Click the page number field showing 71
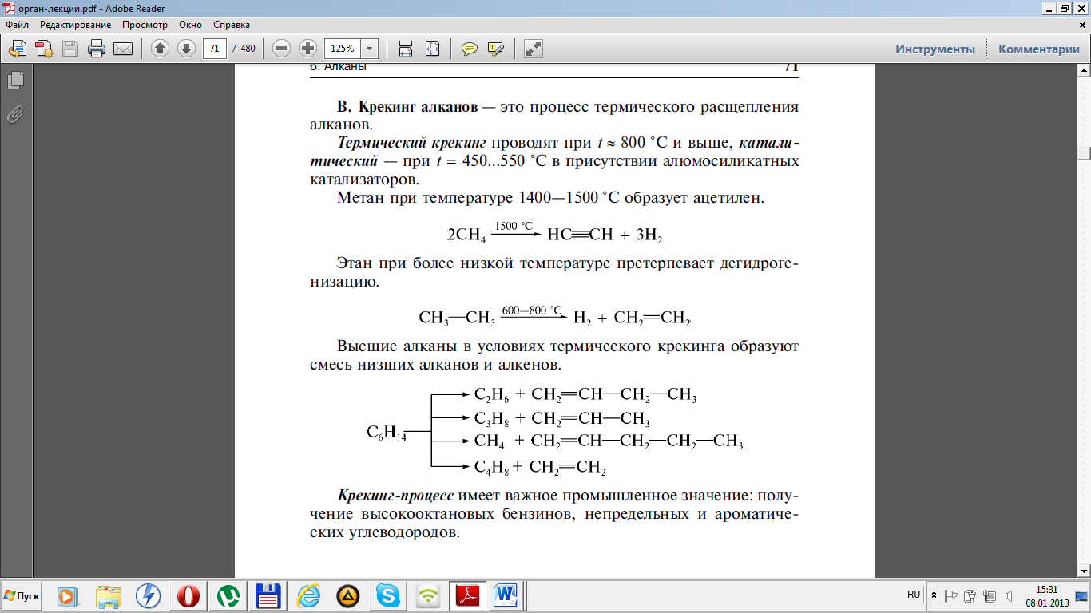The width and height of the screenshot is (1091, 613). [214, 49]
